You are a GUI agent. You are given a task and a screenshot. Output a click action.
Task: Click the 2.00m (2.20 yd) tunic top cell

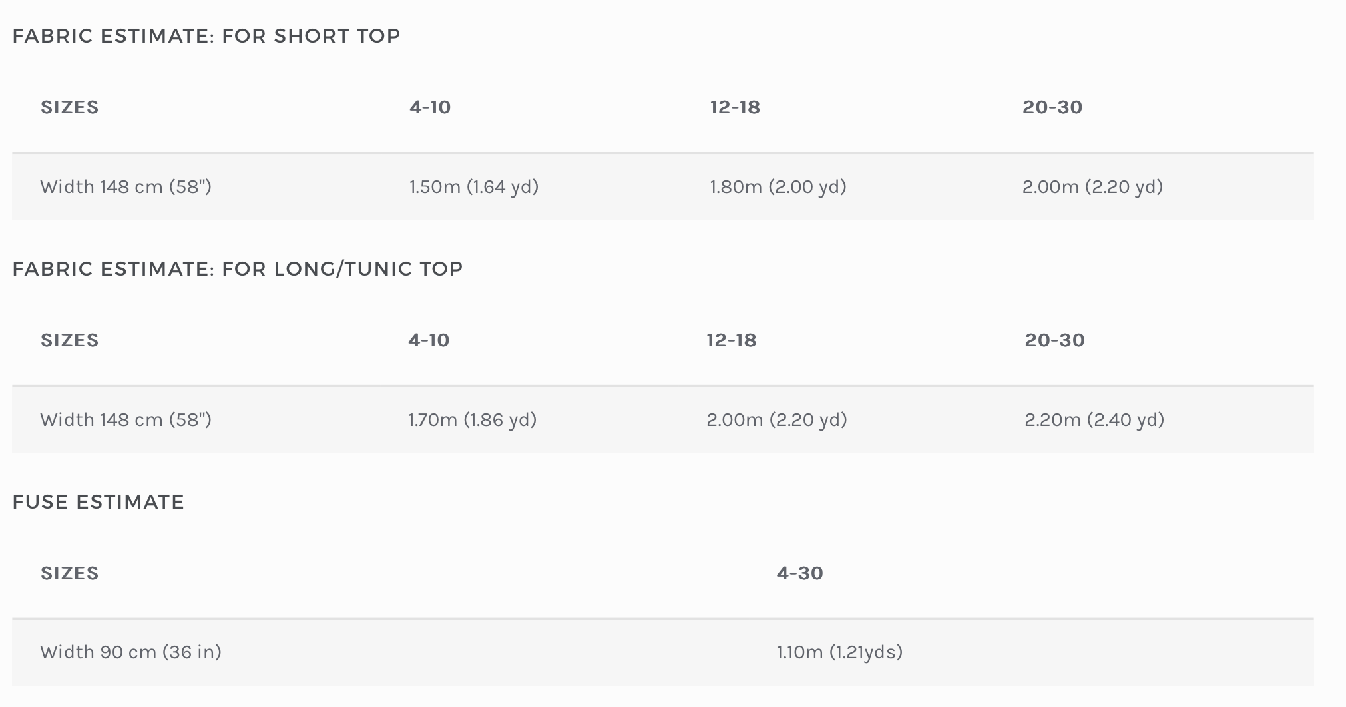pyautogui.click(x=777, y=419)
